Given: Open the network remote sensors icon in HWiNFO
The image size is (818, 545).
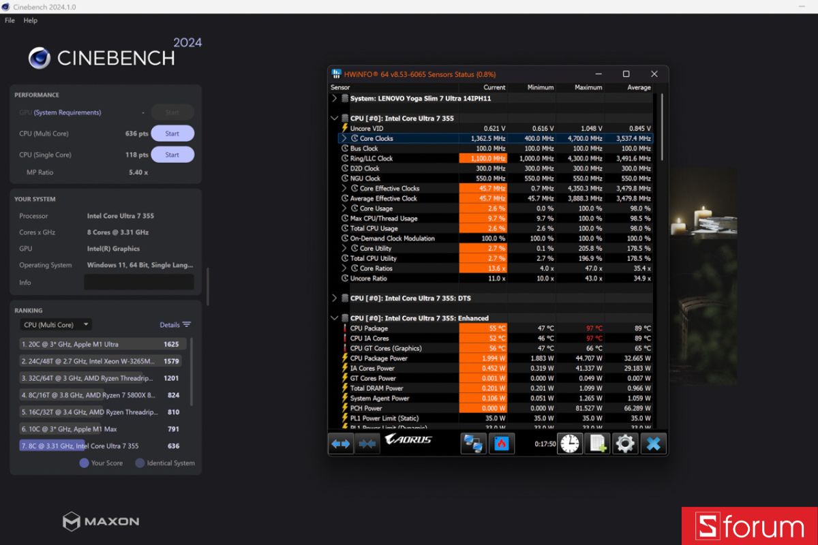Looking at the screenshot, I should pos(472,443).
